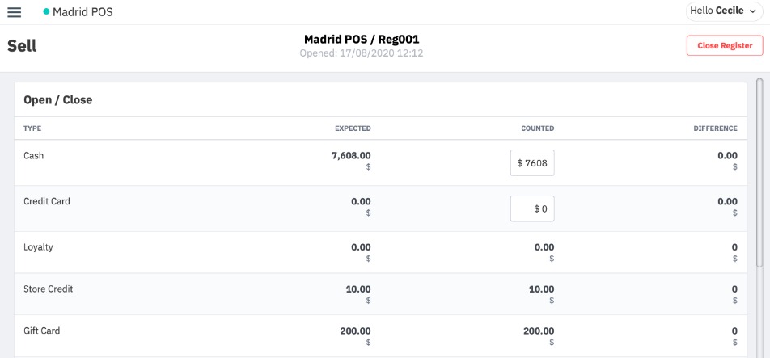The image size is (770, 358).
Task: Click the DIFFERENCE column header
Action: pyautogui.click(x=715, y=128)
